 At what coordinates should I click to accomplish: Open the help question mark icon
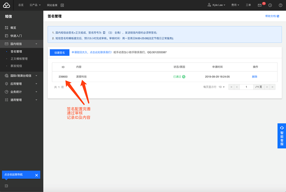(281, 5)
